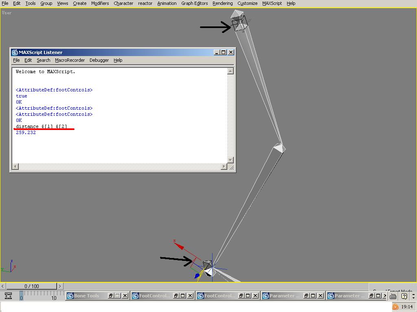Open Debugger menu in the Listener

click(x=99, y=60)
